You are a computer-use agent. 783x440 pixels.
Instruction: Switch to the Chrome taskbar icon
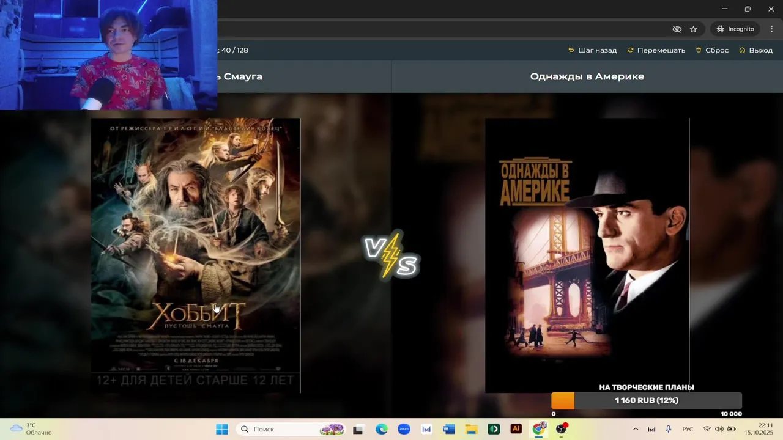click(x=538, y=429)
